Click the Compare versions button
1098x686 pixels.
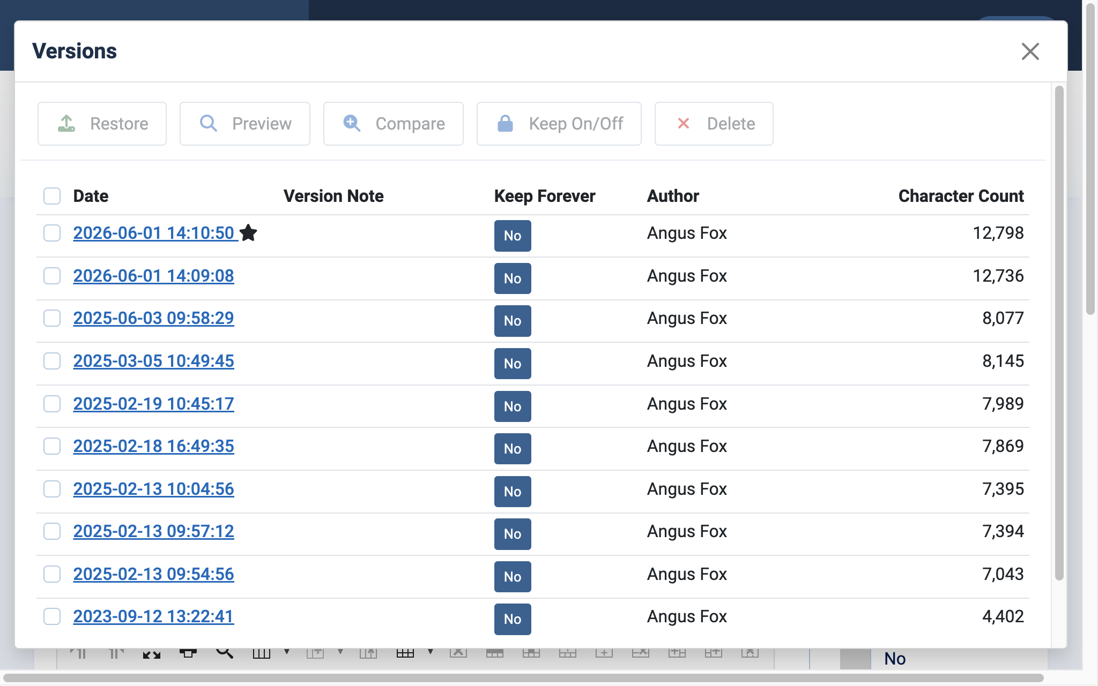[394, 124]
